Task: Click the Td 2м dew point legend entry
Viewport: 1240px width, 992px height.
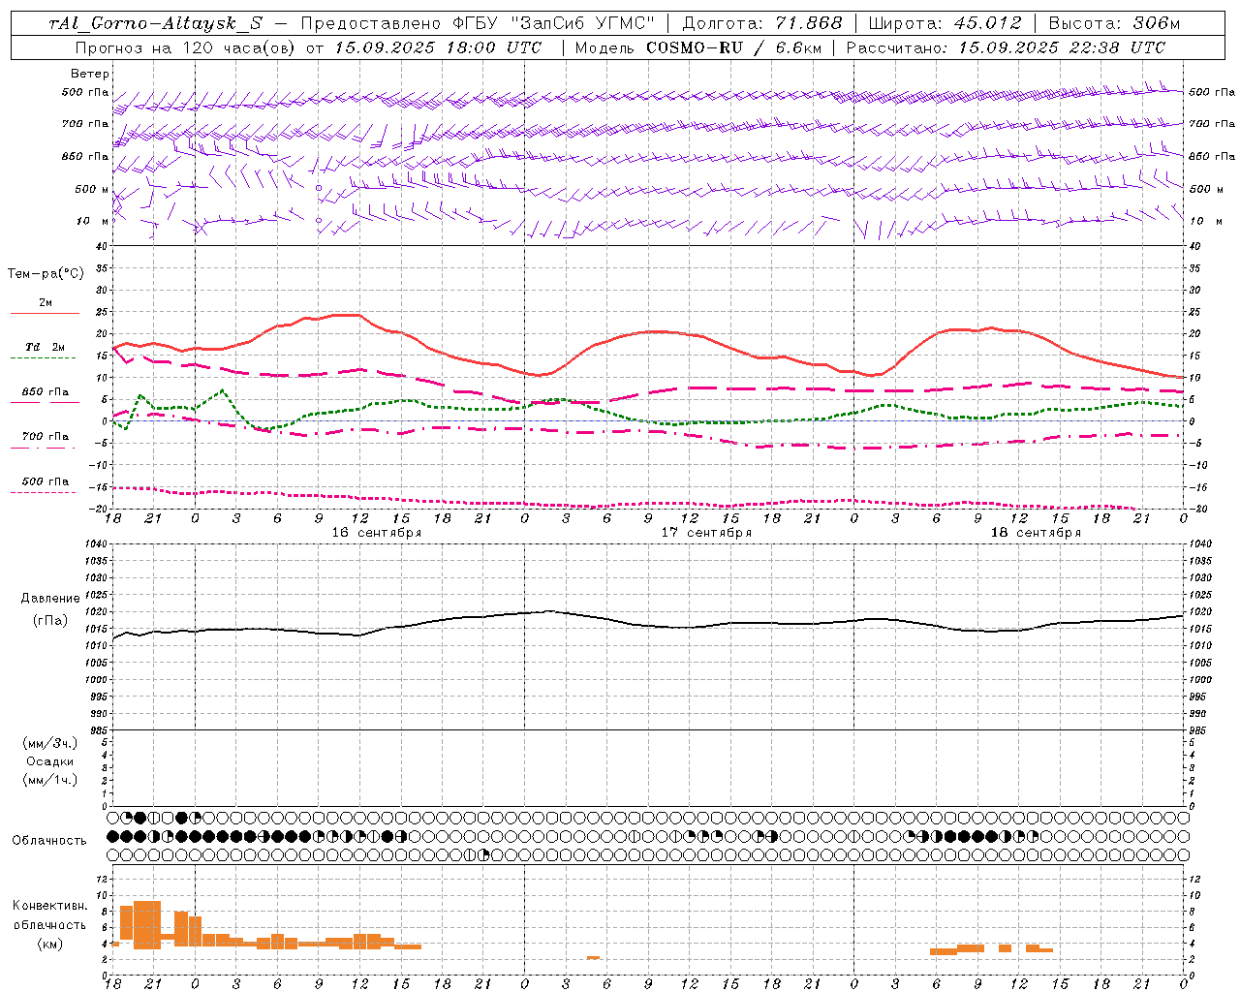Action: (46, 347)
